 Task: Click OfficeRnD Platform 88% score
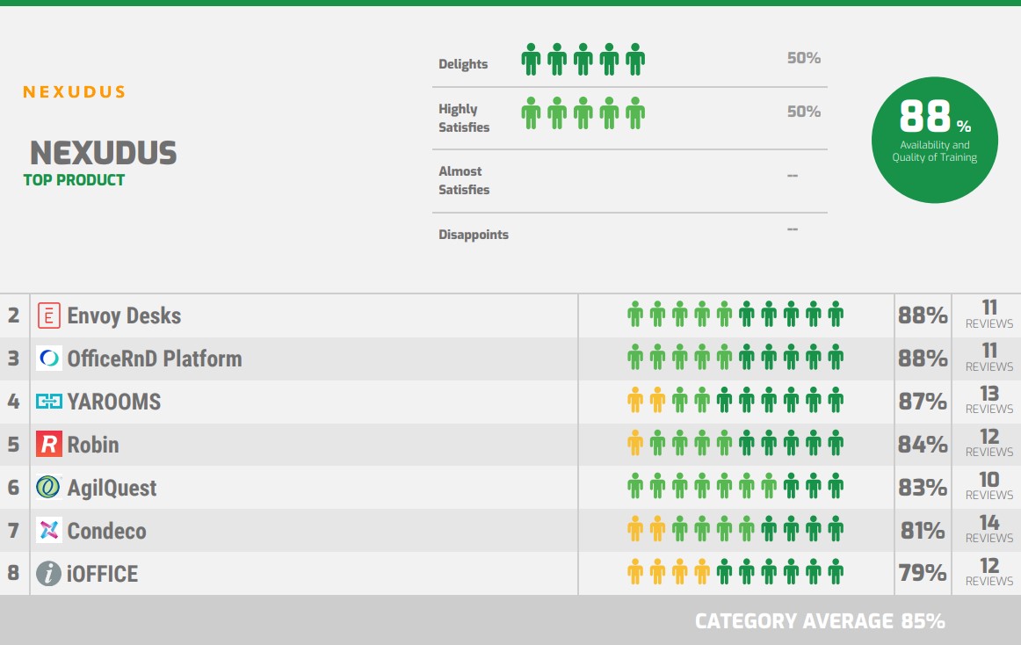click(x=923, y=359)
